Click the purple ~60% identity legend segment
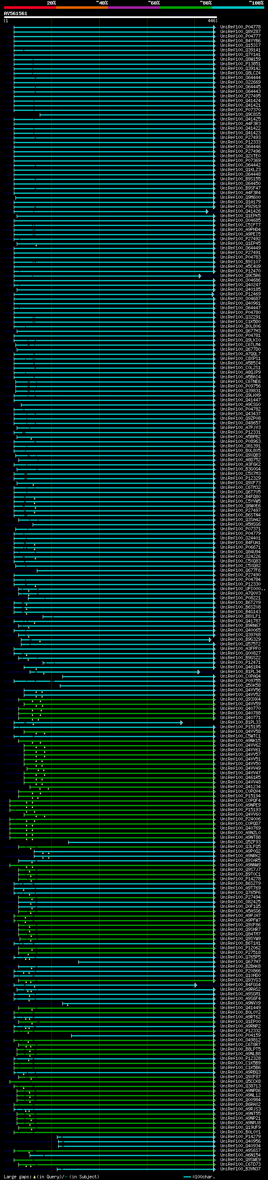The height and width of the screenshot is (1180, 268). (134, 8)
